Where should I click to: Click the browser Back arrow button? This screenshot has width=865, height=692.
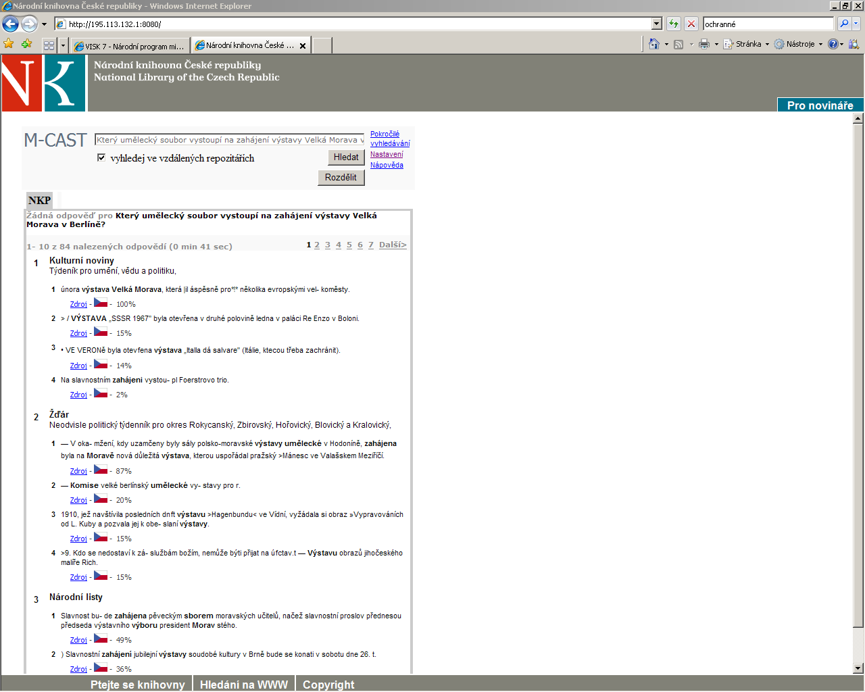pos(10,24)
